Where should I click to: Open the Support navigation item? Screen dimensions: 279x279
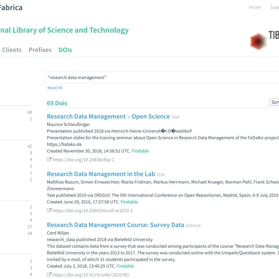point(275,7)
